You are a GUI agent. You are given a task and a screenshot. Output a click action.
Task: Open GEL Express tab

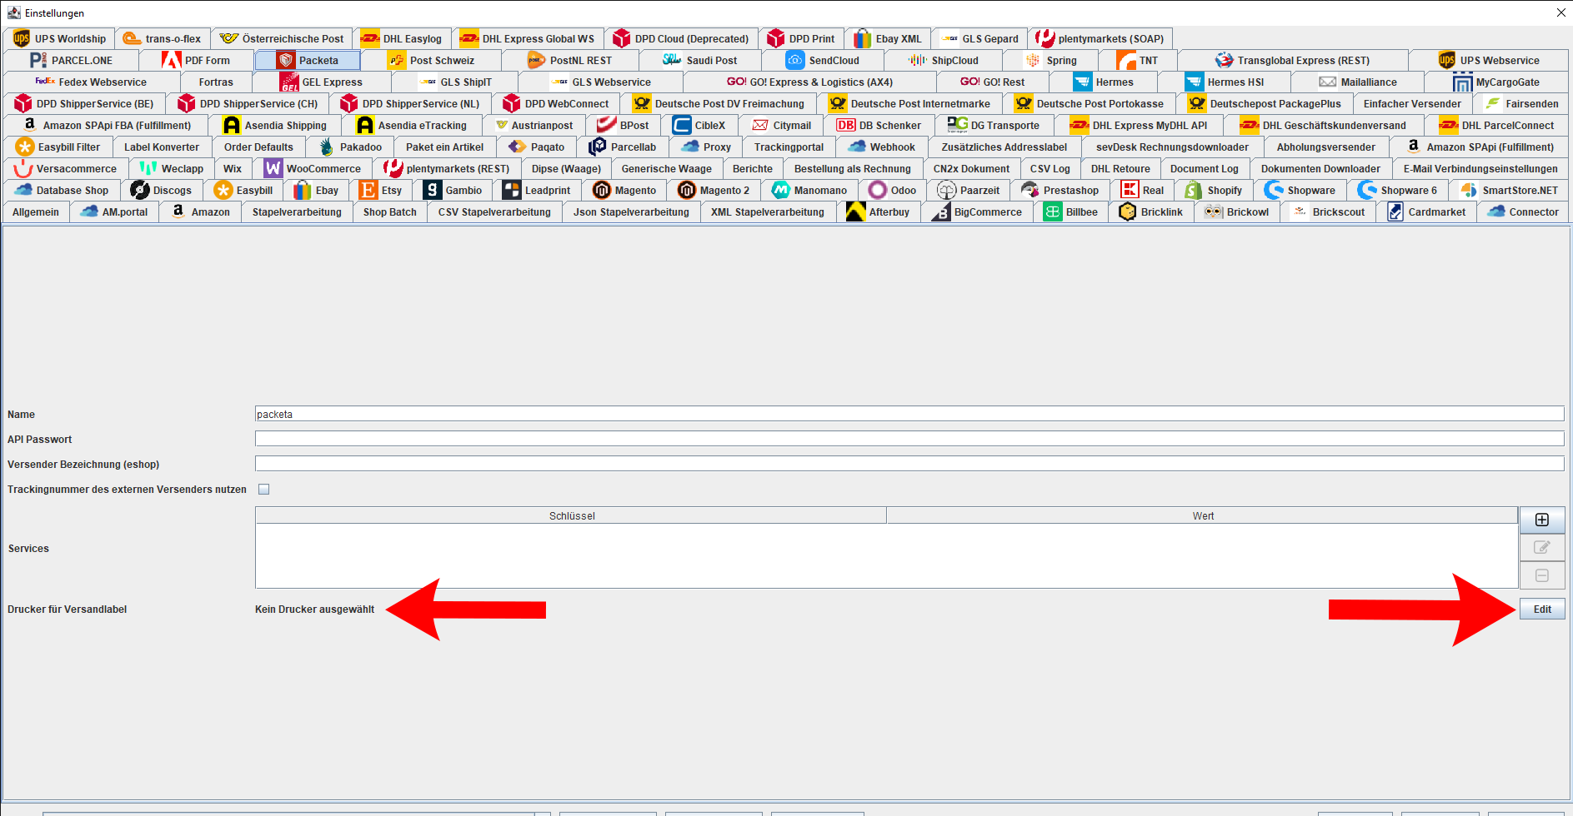point(323,82)
